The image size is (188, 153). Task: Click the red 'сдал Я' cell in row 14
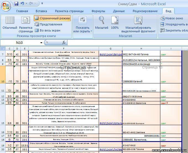pyautogui.click(x=171, y=103)
